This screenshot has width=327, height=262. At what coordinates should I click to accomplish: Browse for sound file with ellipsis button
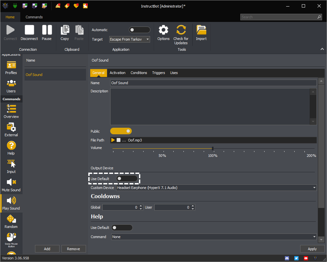pos(124,140)
